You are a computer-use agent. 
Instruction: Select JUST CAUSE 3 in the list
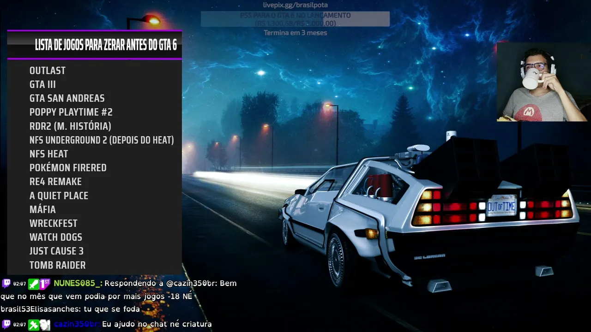[56, 251]
